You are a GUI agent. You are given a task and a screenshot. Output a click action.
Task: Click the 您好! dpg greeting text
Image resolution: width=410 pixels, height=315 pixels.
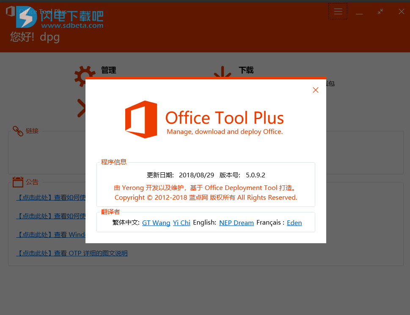(35, 37)
